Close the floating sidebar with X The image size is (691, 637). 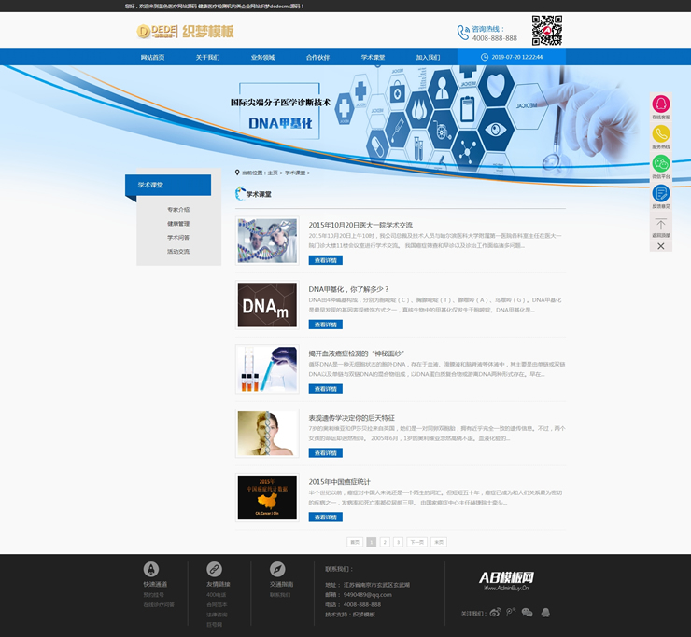click(x=660, y=246)
